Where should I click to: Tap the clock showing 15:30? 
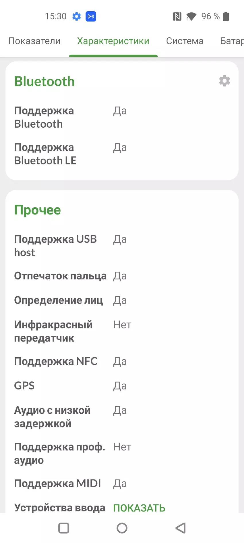click(56, 16)
